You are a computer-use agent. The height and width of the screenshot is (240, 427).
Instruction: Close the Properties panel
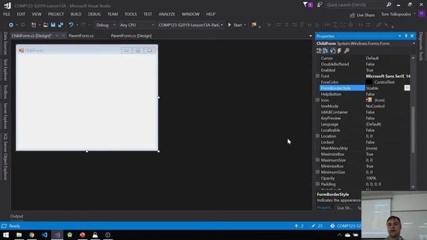[412, 36]
